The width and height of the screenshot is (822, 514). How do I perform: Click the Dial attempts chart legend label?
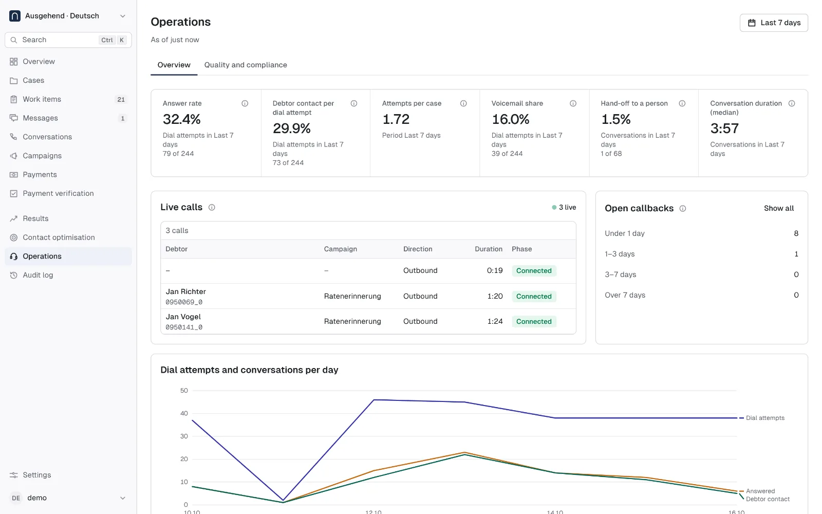click(x=765, y=418)
